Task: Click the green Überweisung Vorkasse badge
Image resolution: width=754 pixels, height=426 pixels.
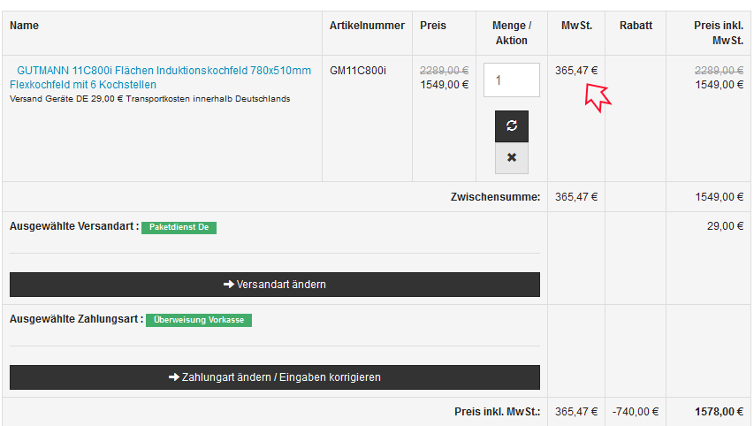Action: coord(199,320)
